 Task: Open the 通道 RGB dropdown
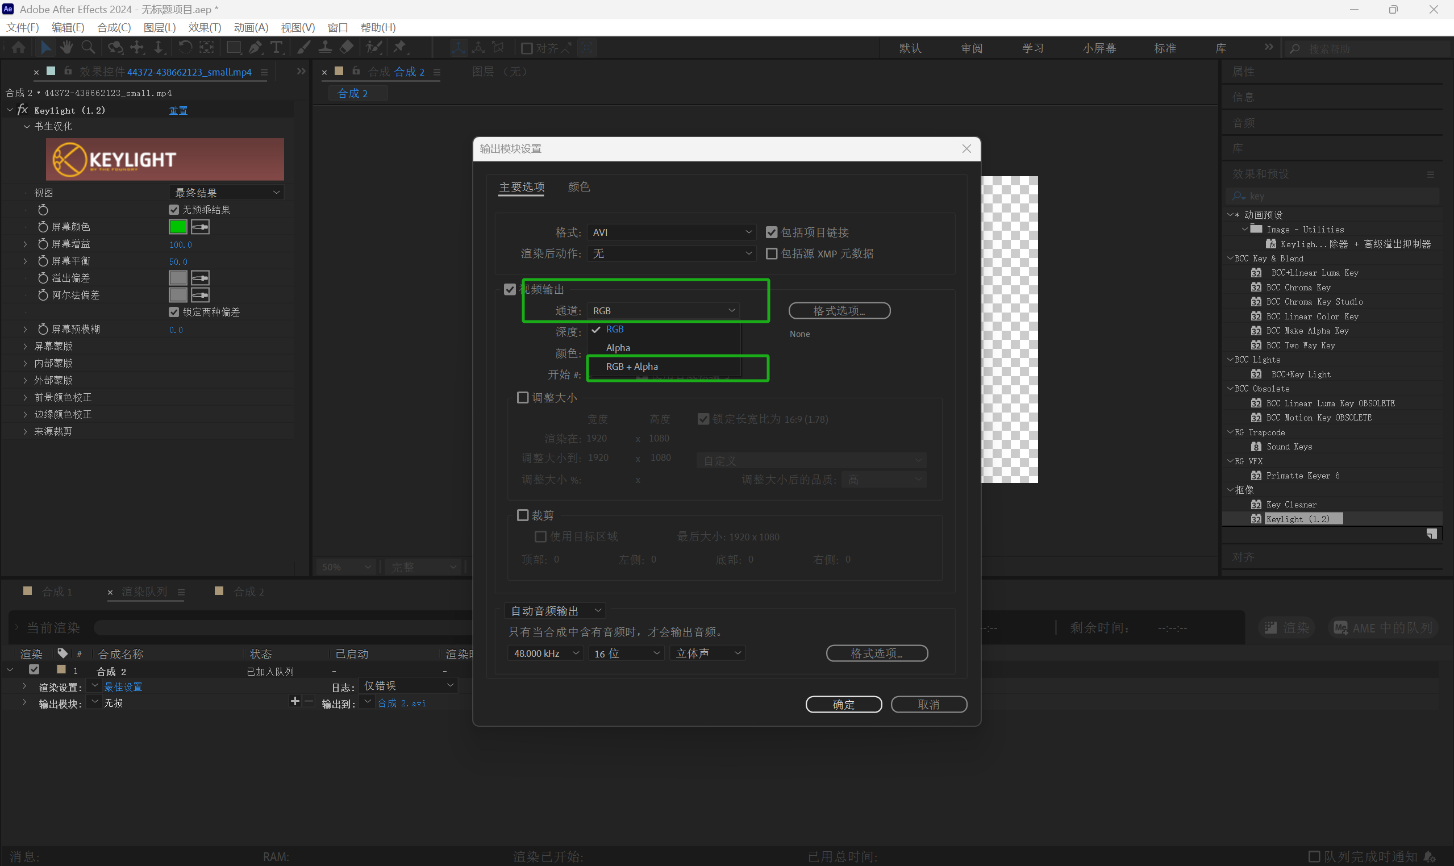664,311
